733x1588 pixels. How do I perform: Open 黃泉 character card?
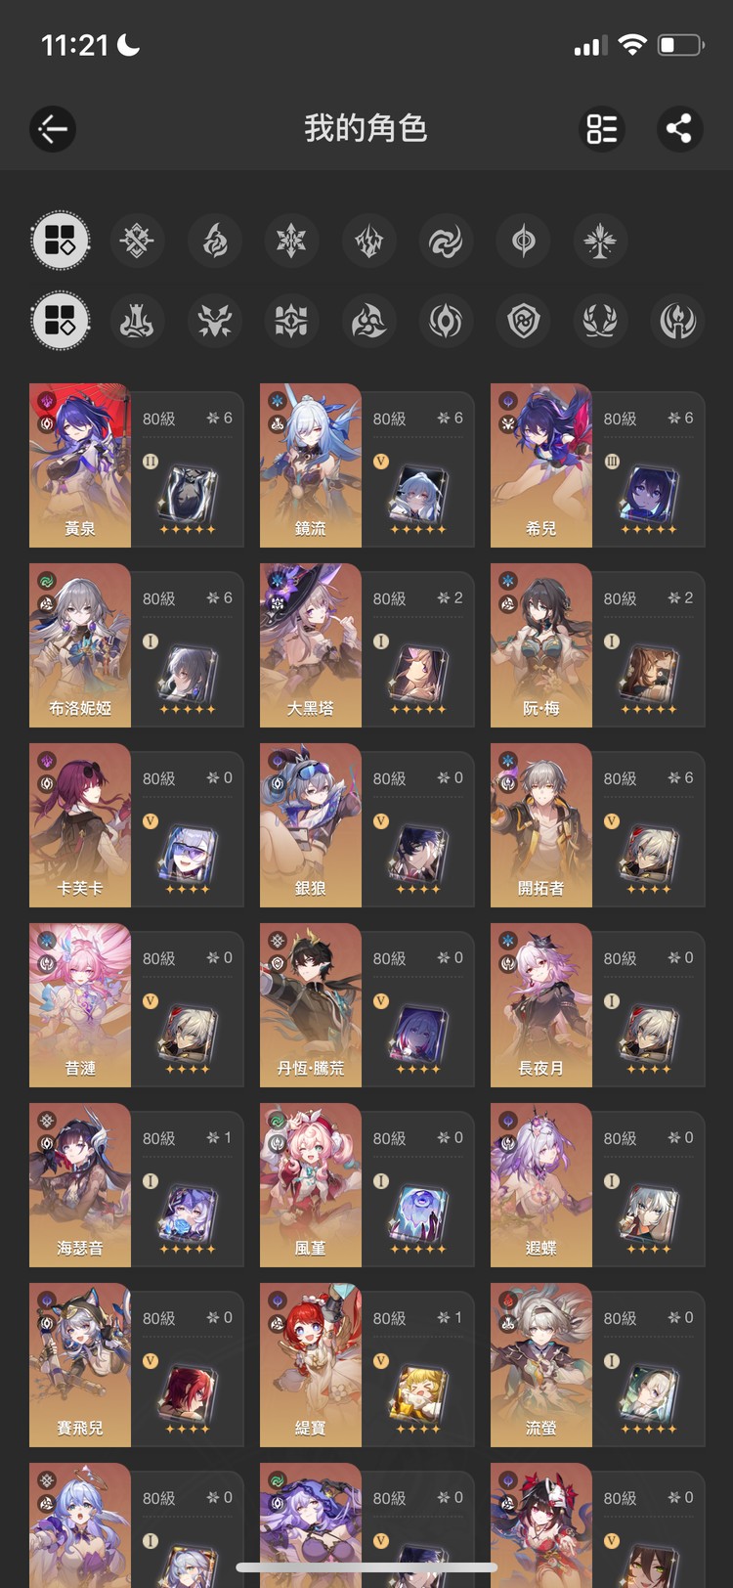pos(137,465)
